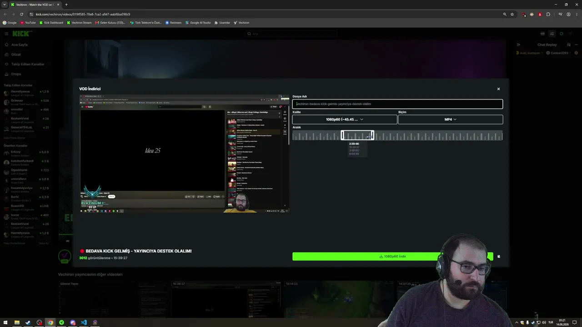Viewport: 582px width, 327px height.
Task: Click the Chat Replay header
Action: point(547,45)
